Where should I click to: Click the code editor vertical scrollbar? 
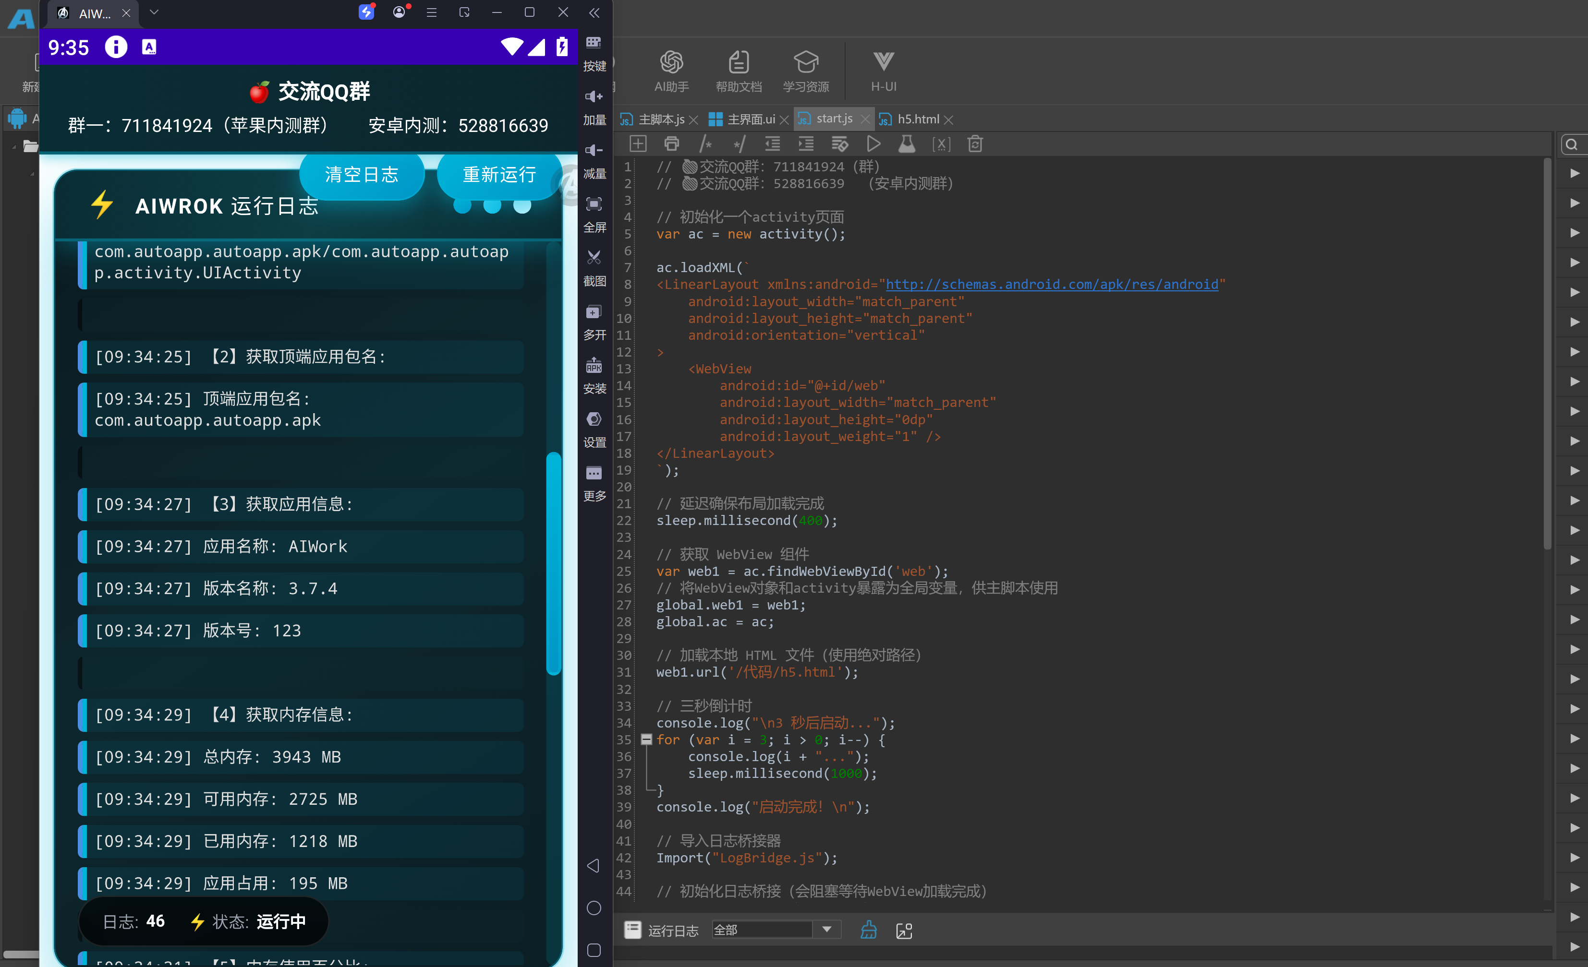click(x=1547, y=354)
